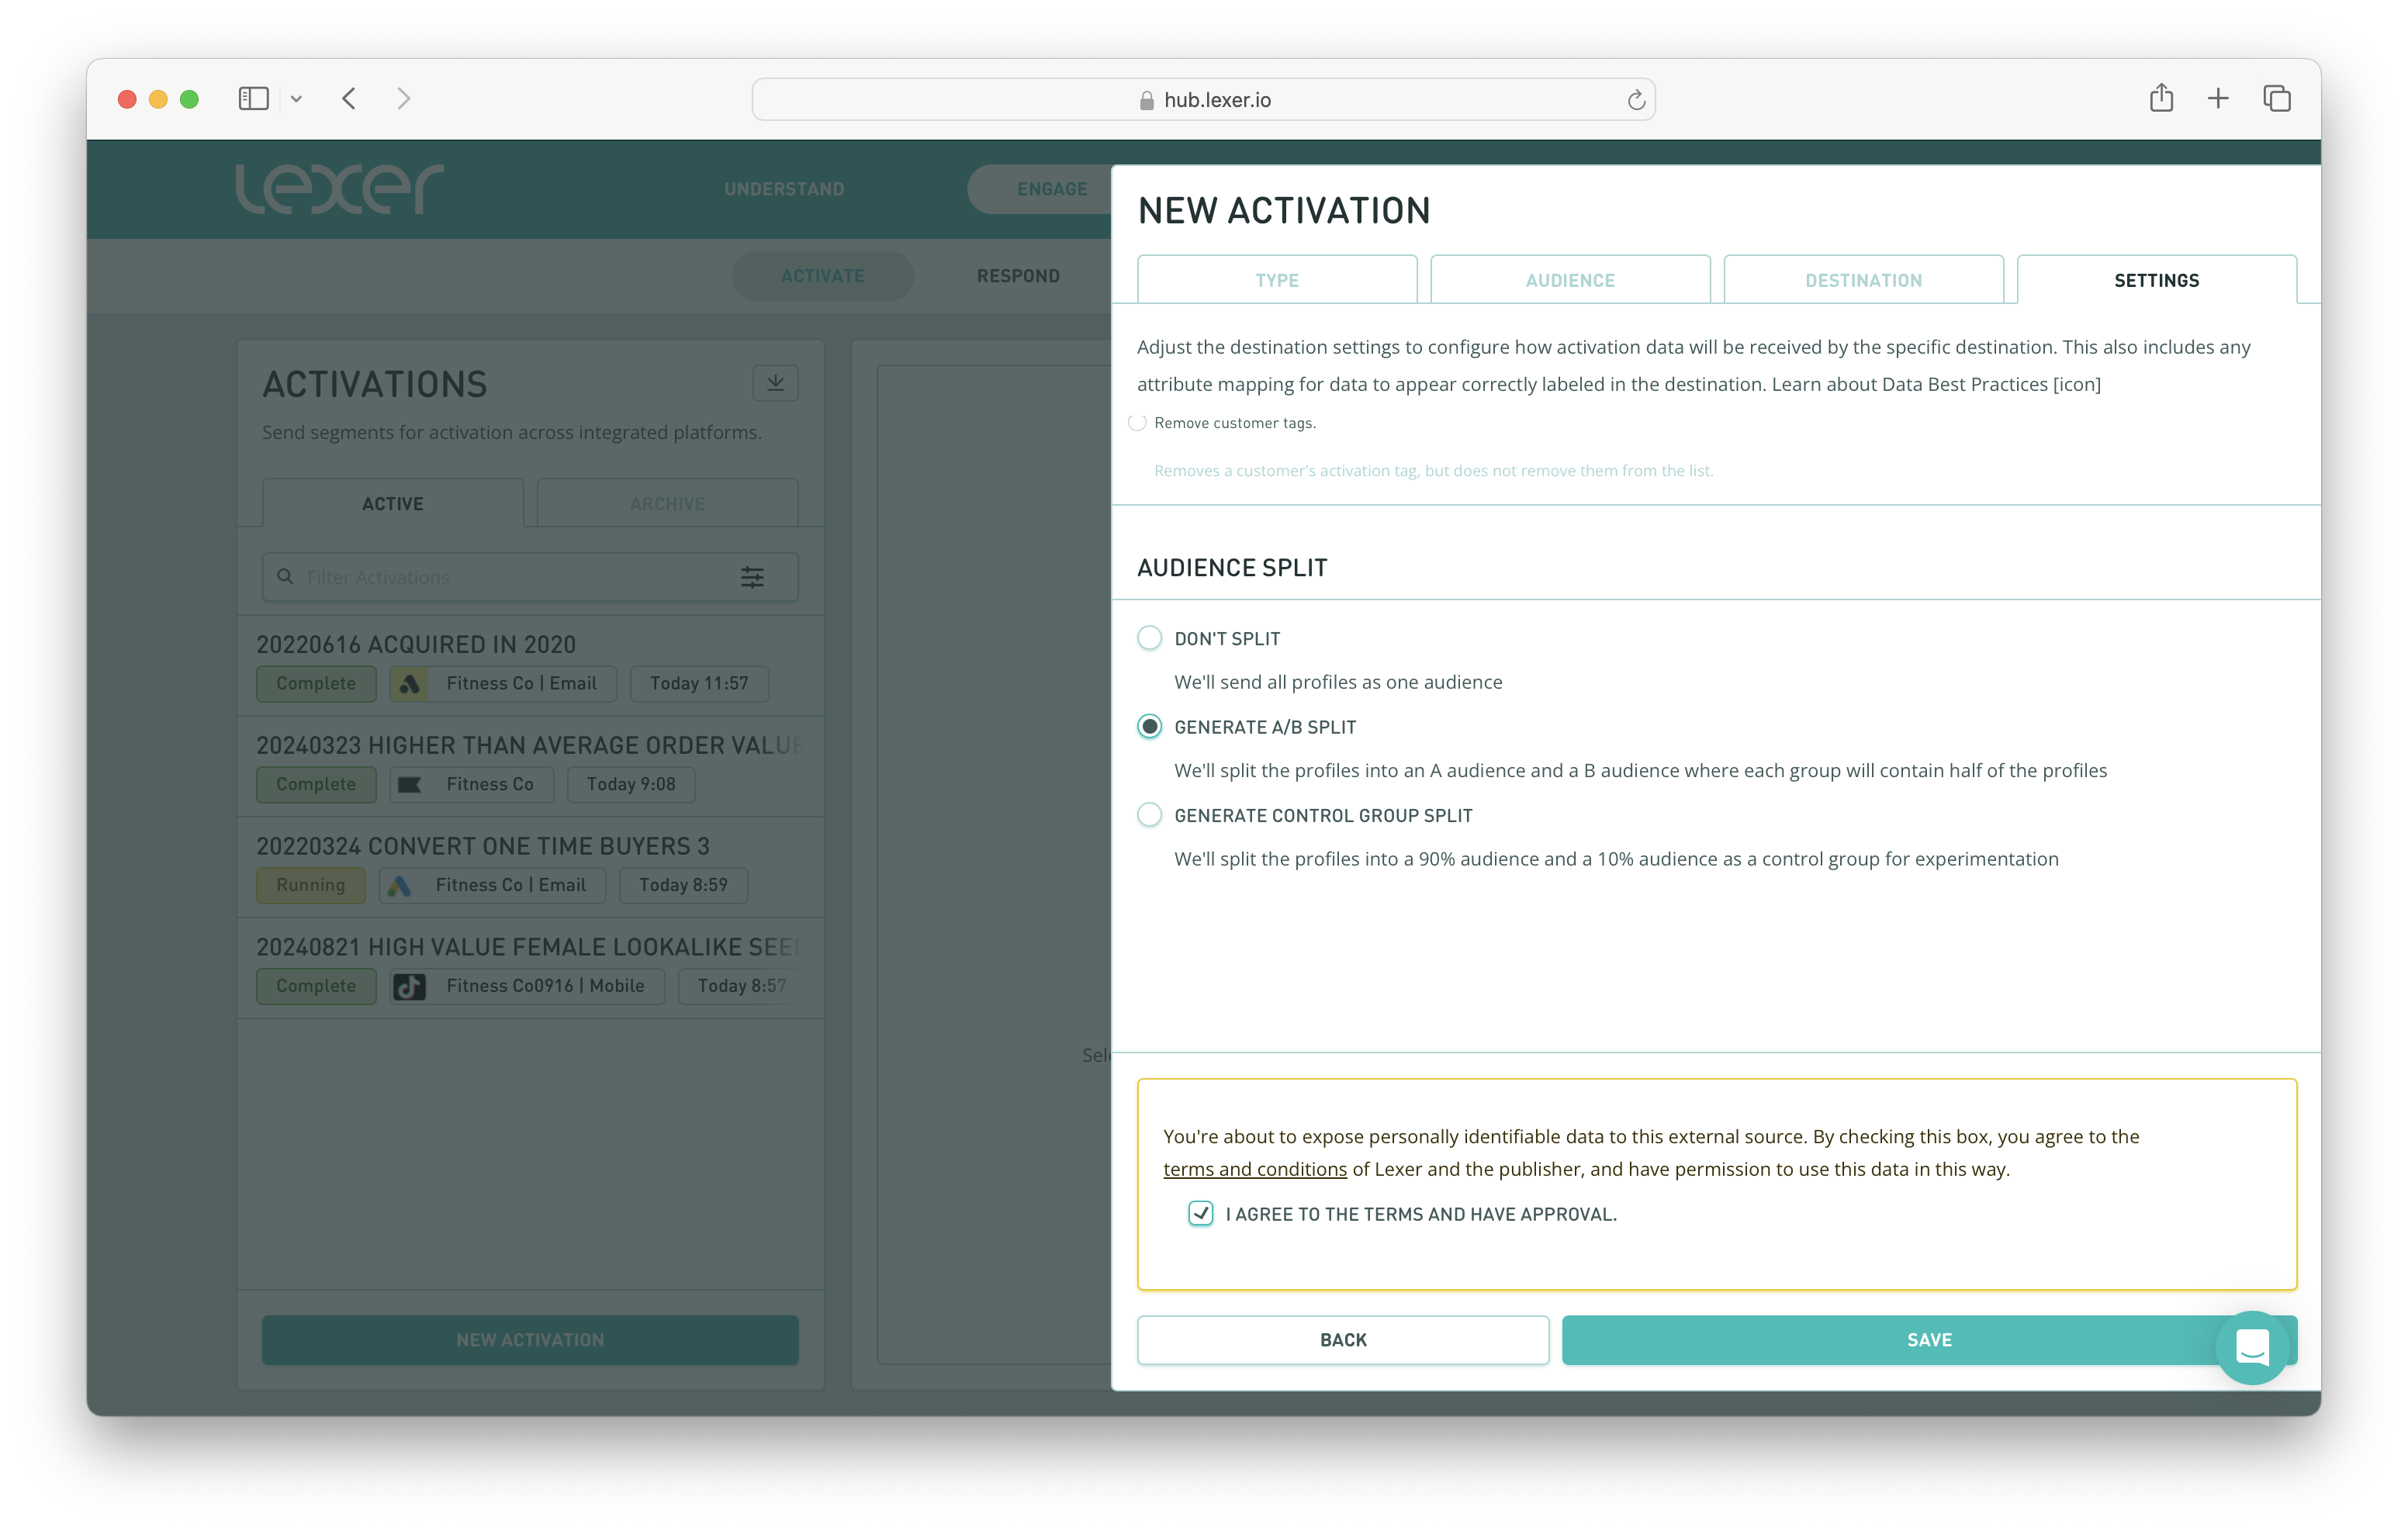
Task: Go back with the browser back arrow
Action: [349, 99]
